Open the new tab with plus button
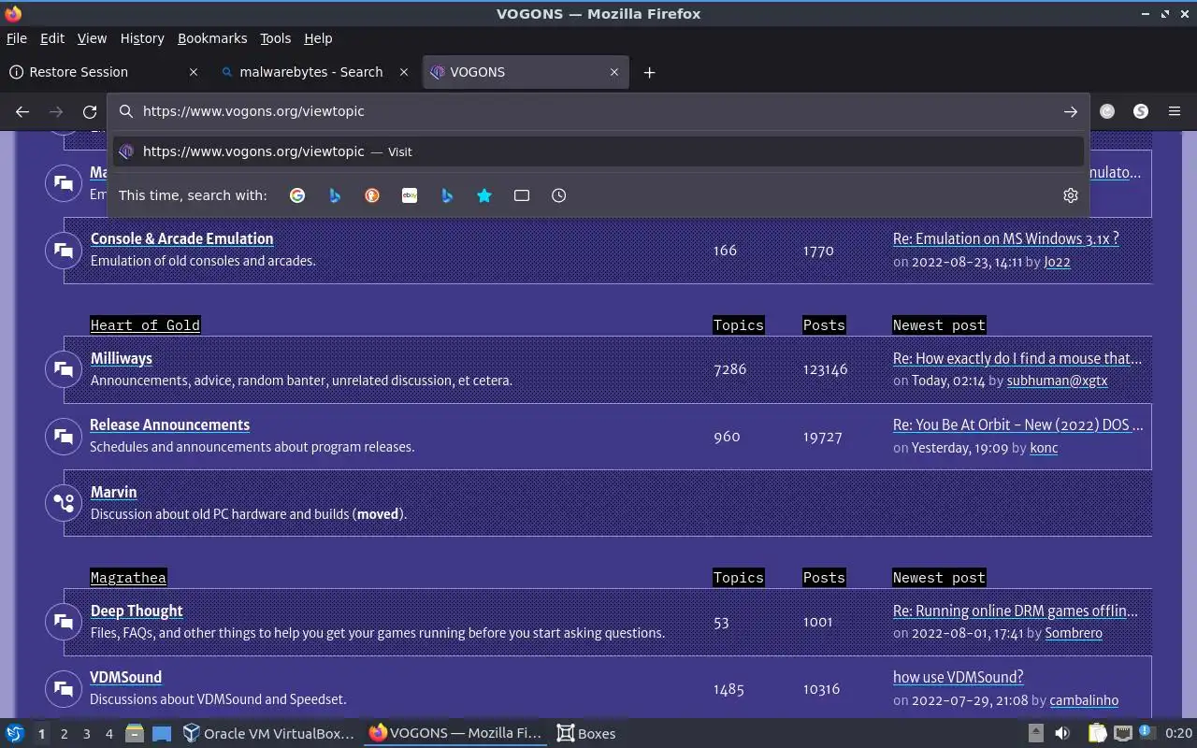 click(649, 72)
